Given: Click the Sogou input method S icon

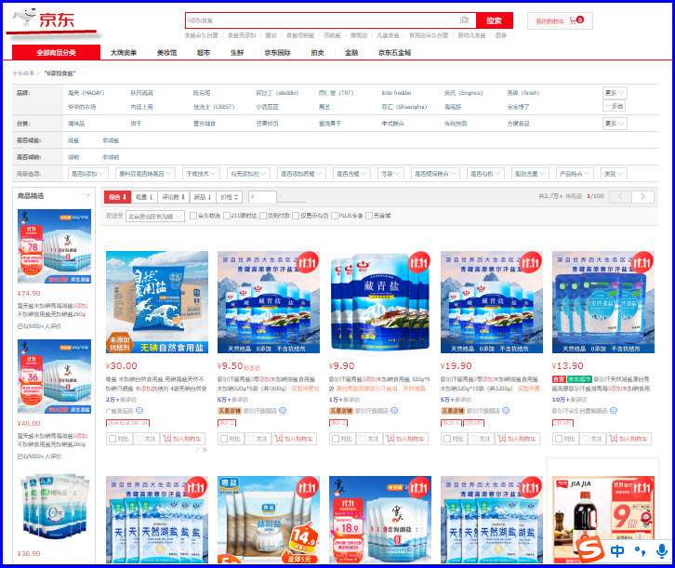Looking at the screenshot, I should [588, 550].
